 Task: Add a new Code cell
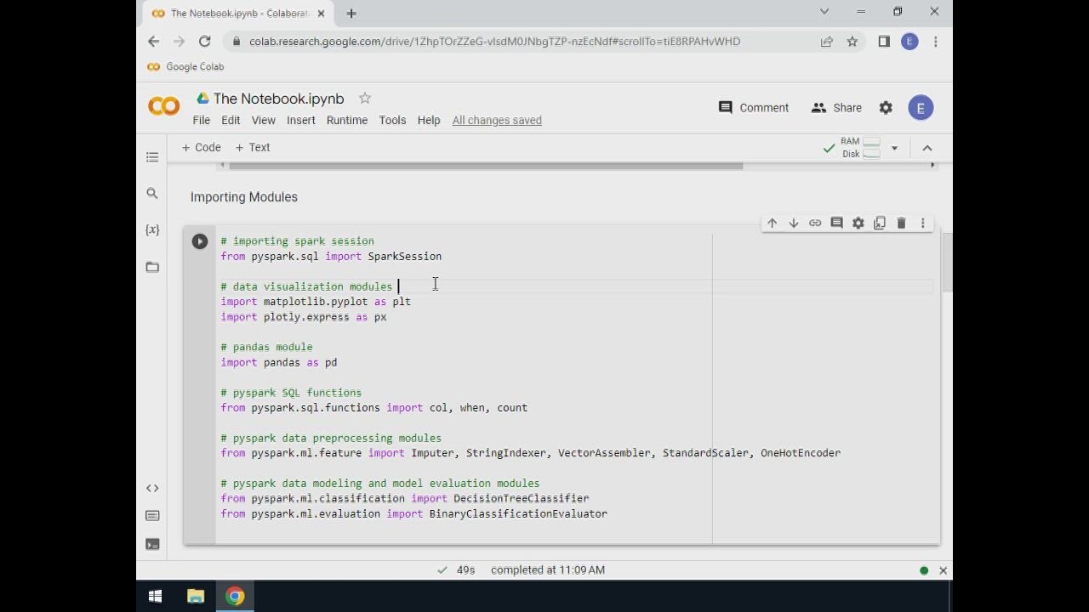pyautogui.click(x=201, y=147)
